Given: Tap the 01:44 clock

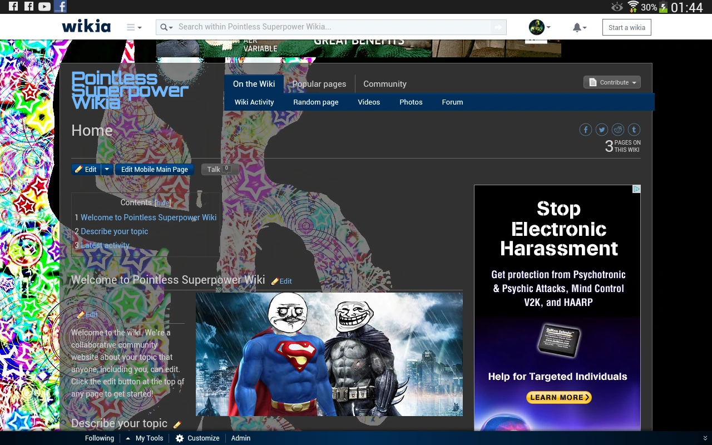Looking at the screenshot, I should coord(687,7).
